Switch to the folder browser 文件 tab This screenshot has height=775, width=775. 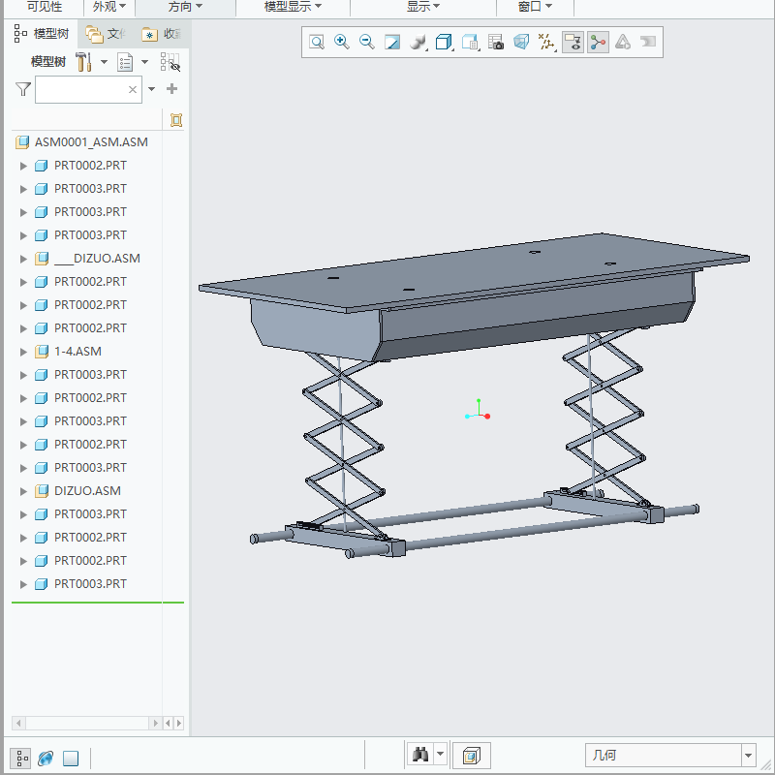coord(106,34)
